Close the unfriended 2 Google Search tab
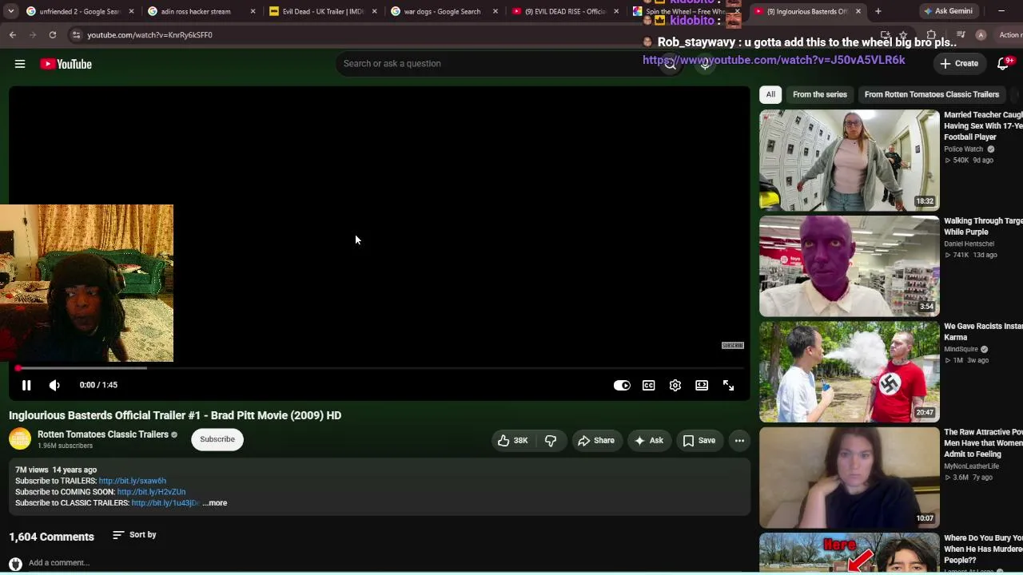 [131, 11]
